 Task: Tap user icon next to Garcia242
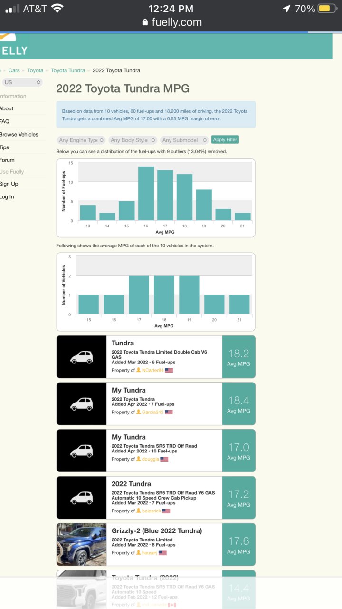point(139,412)
